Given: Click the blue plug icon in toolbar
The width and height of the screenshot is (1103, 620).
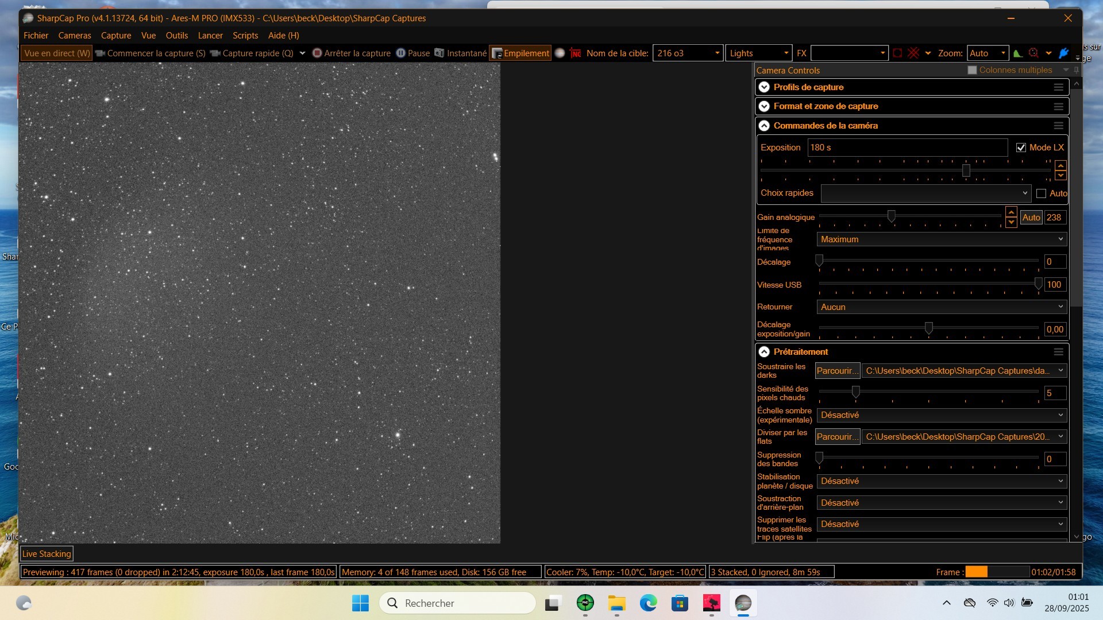Looking at the screenshot, I should point(1063,53).
